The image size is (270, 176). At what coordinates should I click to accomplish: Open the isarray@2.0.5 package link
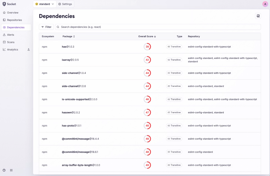click(70, 60)
